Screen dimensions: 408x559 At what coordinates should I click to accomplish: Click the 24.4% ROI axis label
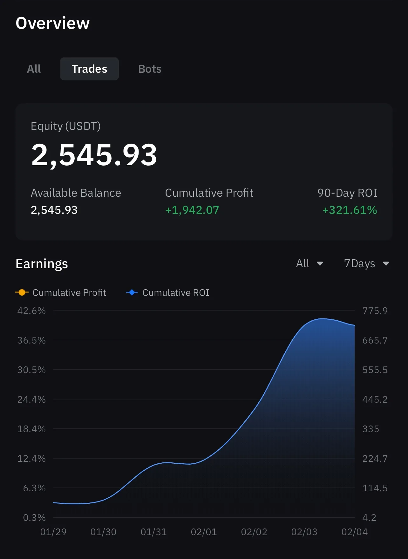coord(31,399)
